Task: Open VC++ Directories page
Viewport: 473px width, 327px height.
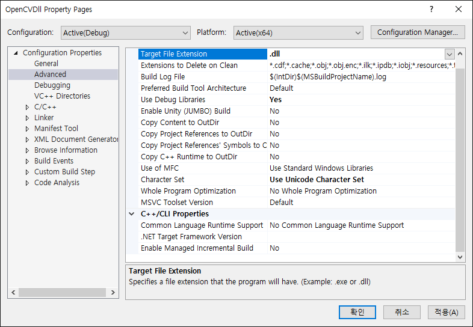Action: point(62,96)
